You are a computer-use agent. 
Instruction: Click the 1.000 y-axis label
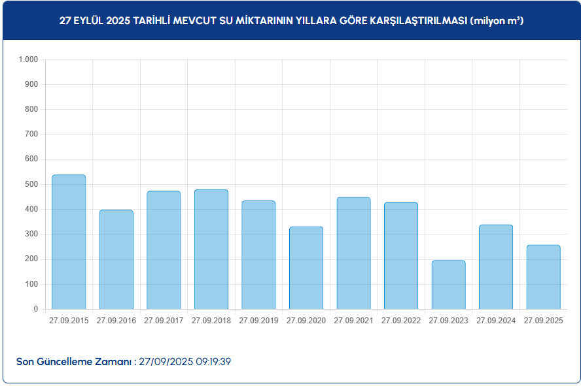click(x=29, y=59)
